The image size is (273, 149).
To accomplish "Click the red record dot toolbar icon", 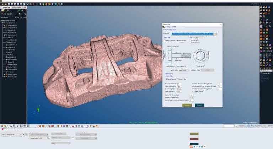I will 34,4.
